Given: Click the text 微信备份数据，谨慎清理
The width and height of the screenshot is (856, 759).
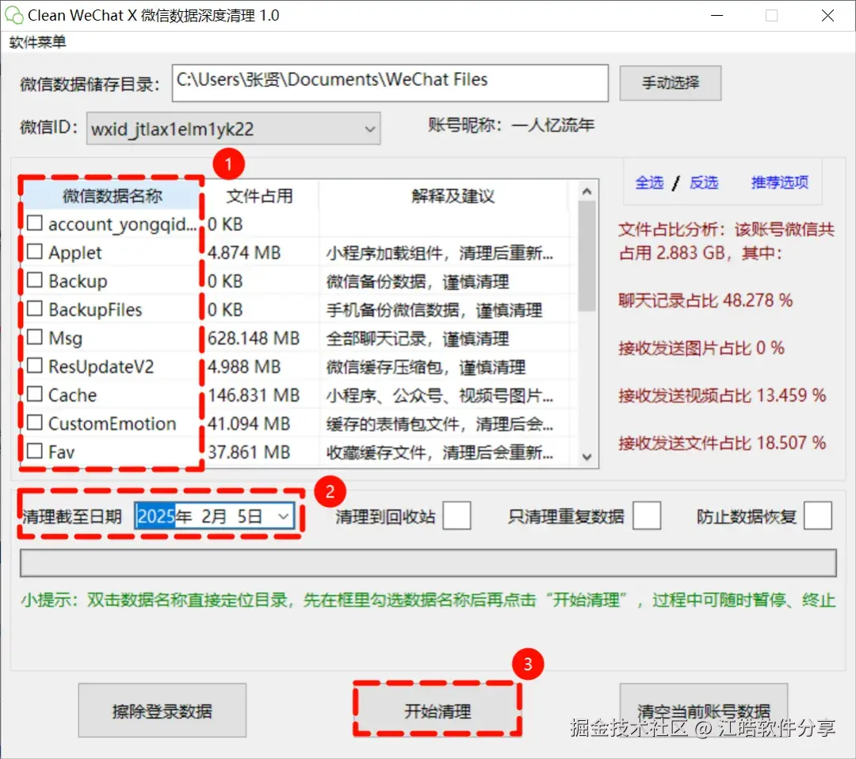Looking at the screenshot, I should (x=418, y=281).
